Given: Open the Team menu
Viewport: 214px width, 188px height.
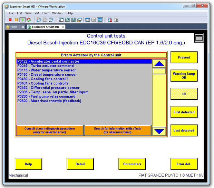Looking at the screenshot, I should 46,13.
